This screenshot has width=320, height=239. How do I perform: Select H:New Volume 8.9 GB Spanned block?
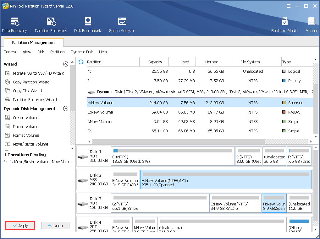pyautogui.click(x=274, y=203)
